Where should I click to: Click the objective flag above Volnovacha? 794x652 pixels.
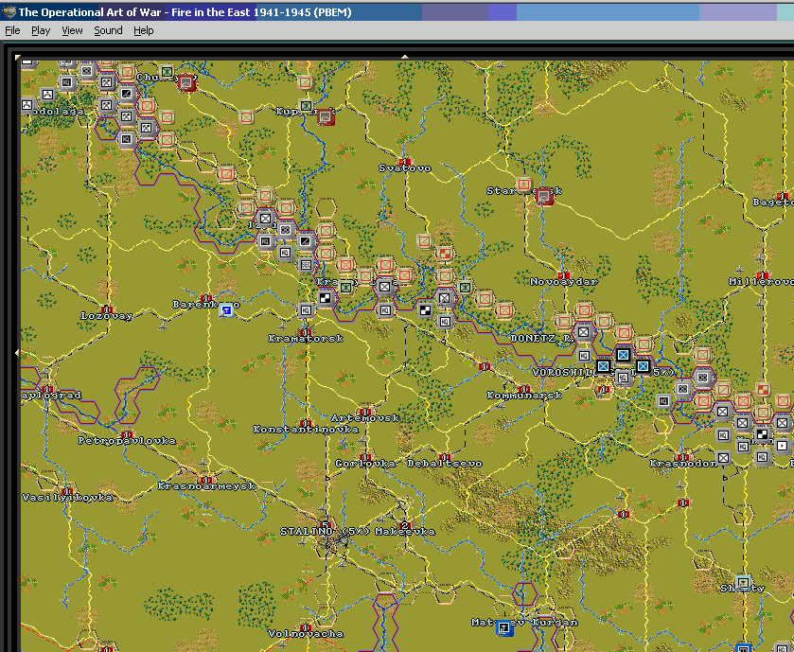pyautogui.click(x=306, y=627)
